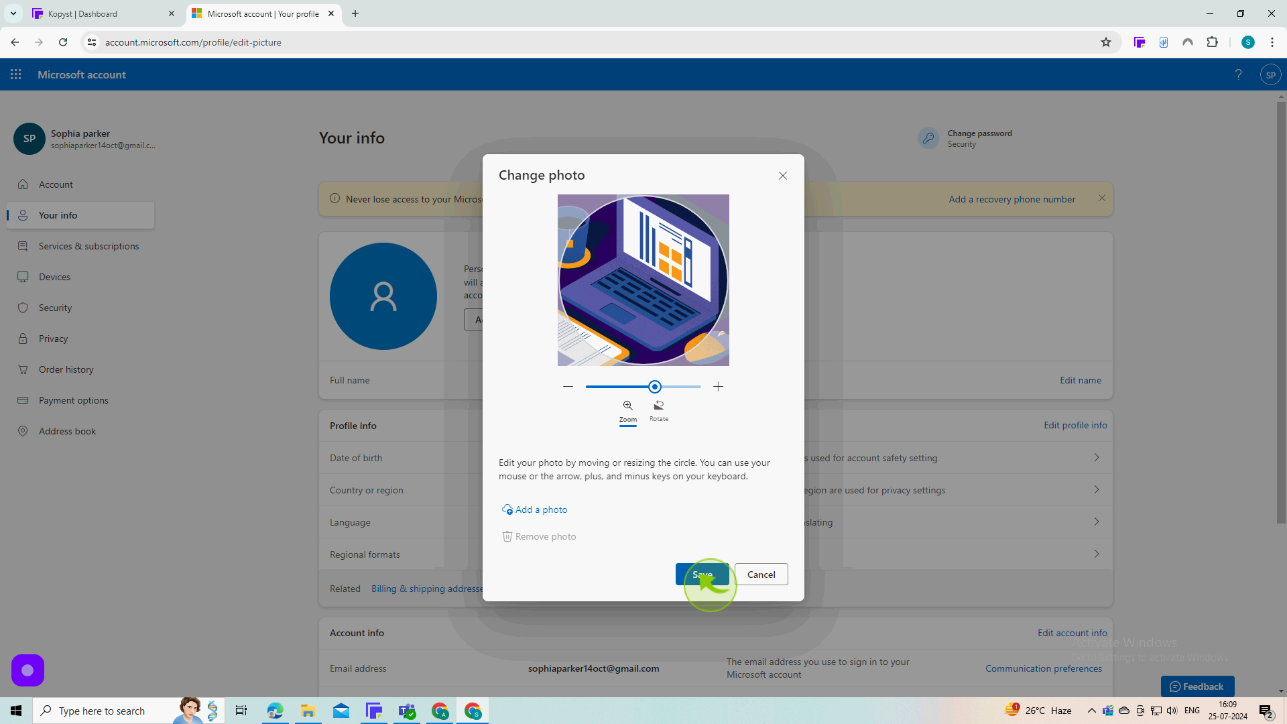Click Edit account info link
This screenshot has width=1287, height=724.
(1072, 633)
